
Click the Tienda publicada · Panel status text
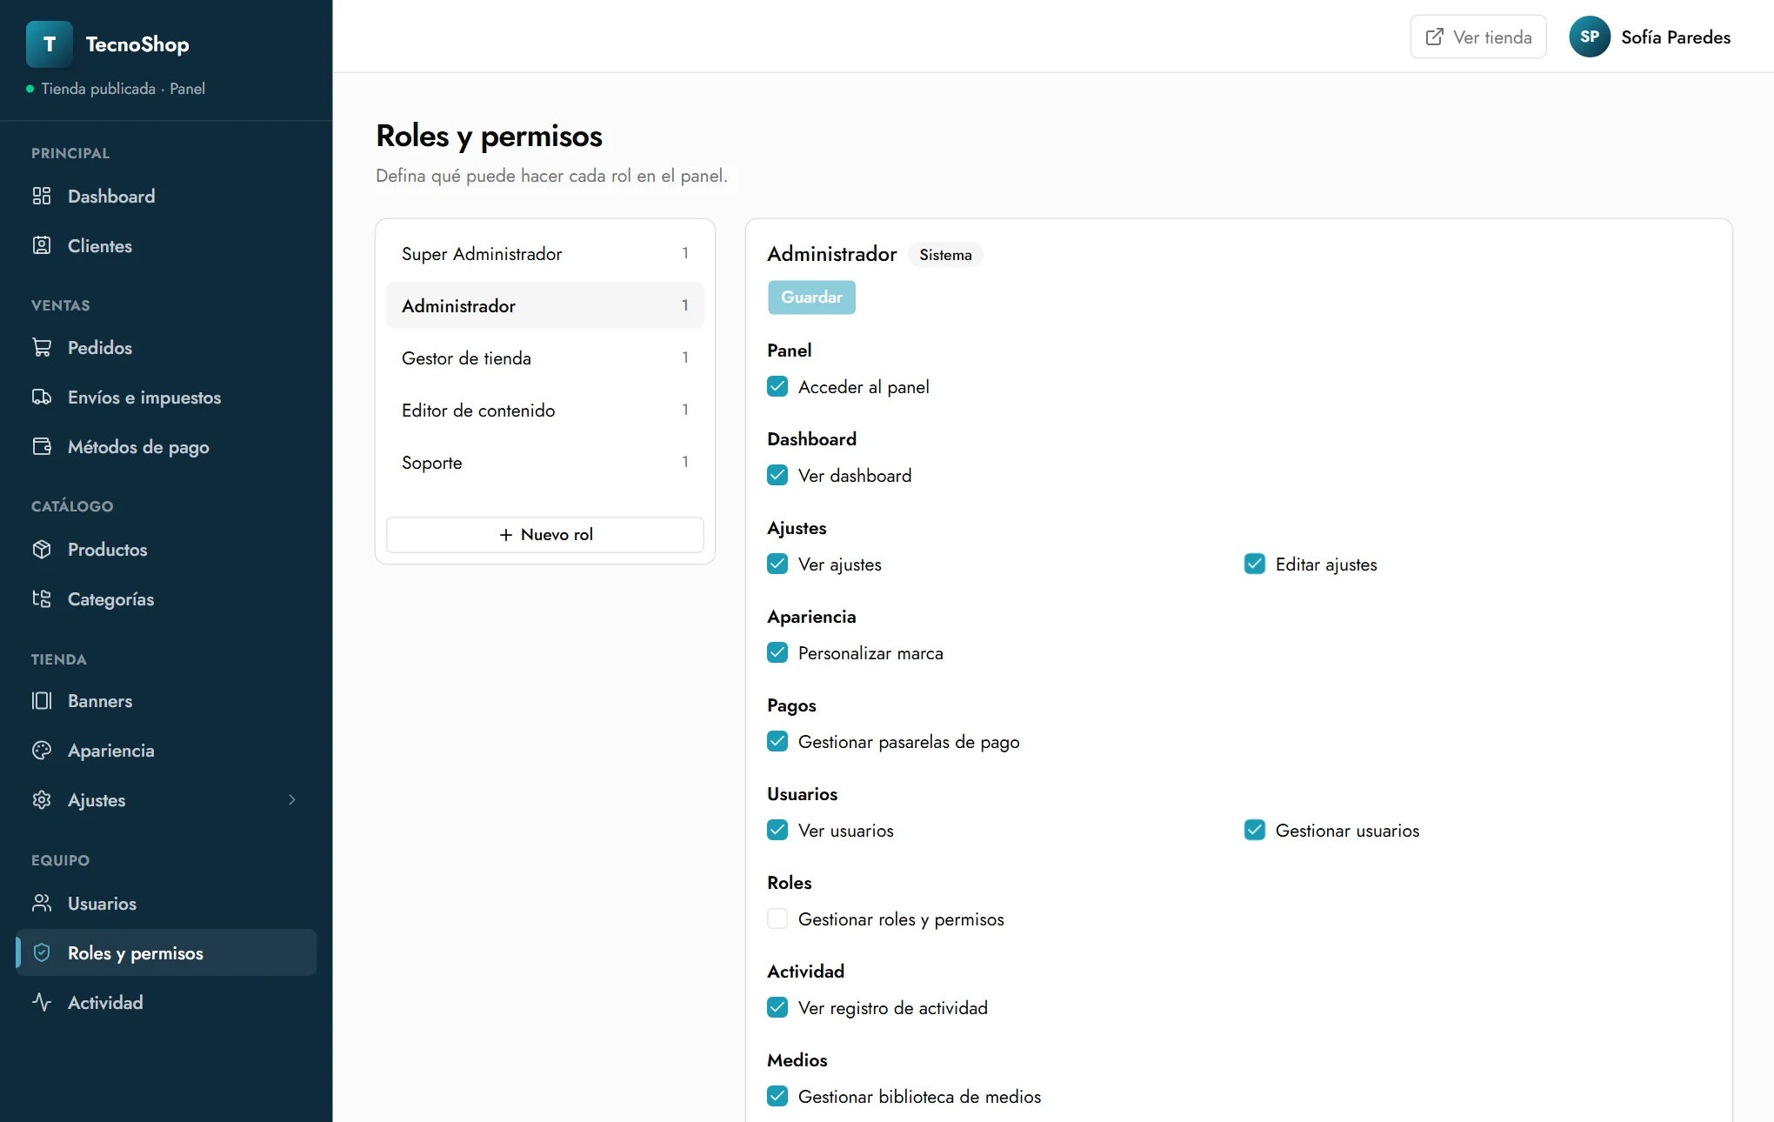[x=123, y=89]
